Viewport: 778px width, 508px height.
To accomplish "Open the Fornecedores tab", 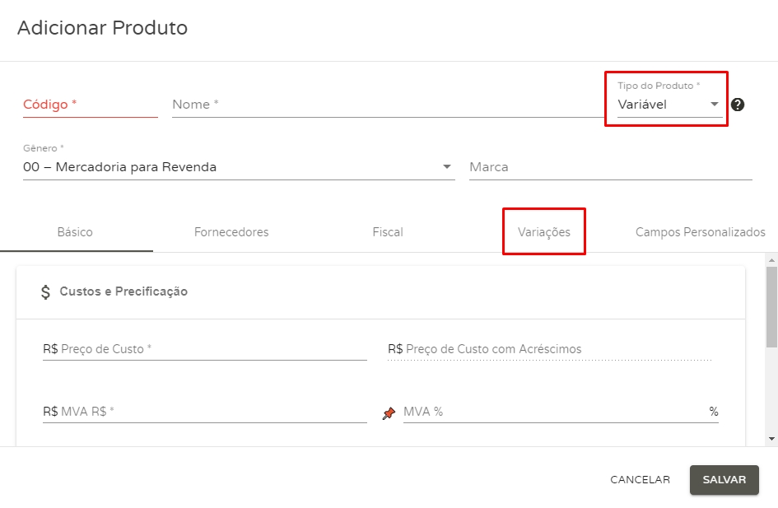I will (231, 232).
